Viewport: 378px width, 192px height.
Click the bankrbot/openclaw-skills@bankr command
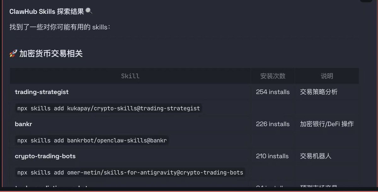pyautogui.click(x=92, y=140)
